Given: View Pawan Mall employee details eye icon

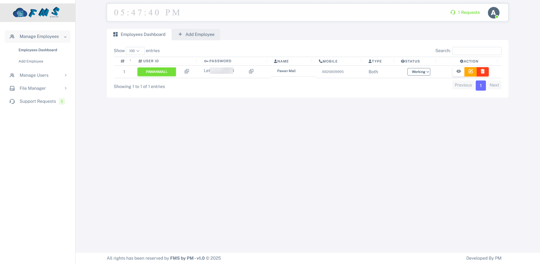Looking at the screenshot, I should tap(458, 71).
